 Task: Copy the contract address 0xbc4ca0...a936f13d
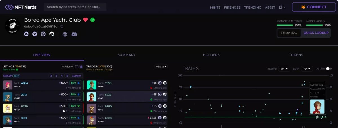(62, 27)
